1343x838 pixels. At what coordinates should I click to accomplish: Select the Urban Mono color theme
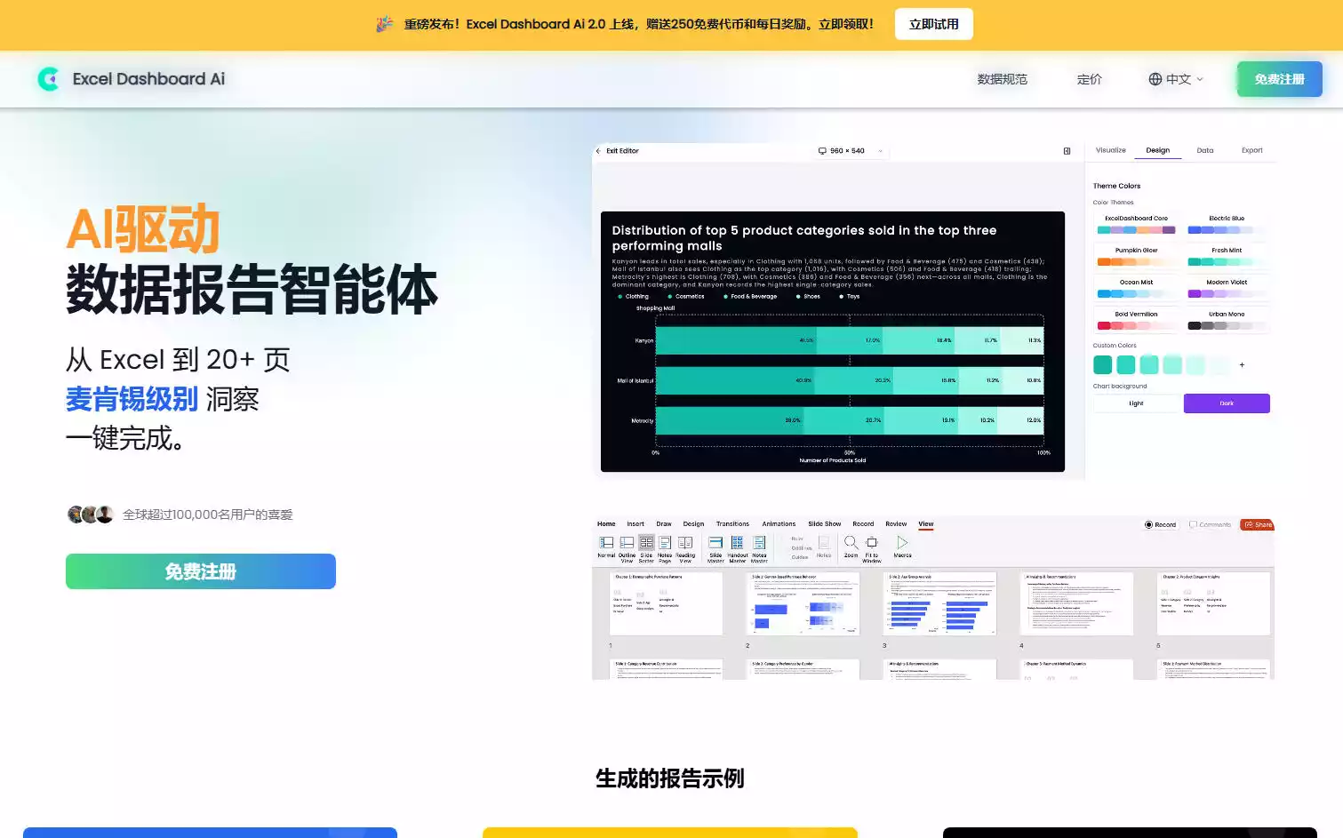coord(1227,320)
